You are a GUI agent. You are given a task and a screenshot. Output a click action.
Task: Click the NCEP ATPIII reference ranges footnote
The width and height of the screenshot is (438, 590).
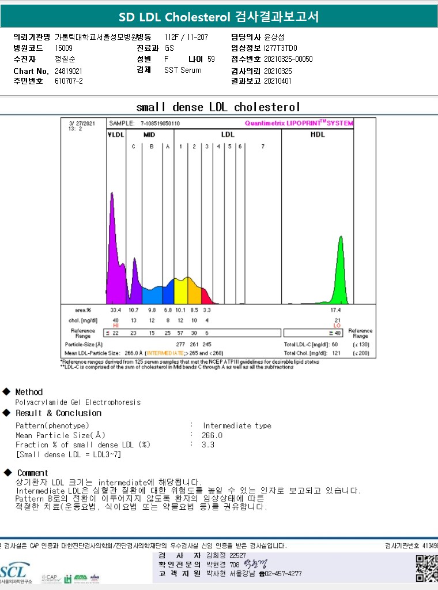(x=190, y=361)
